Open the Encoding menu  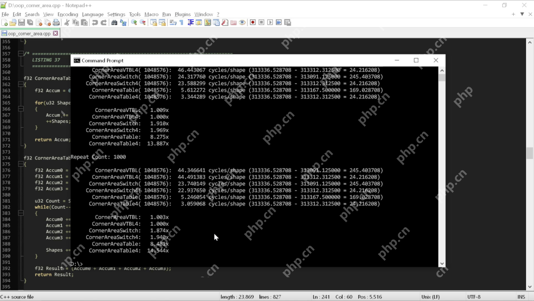pos(68,14)
